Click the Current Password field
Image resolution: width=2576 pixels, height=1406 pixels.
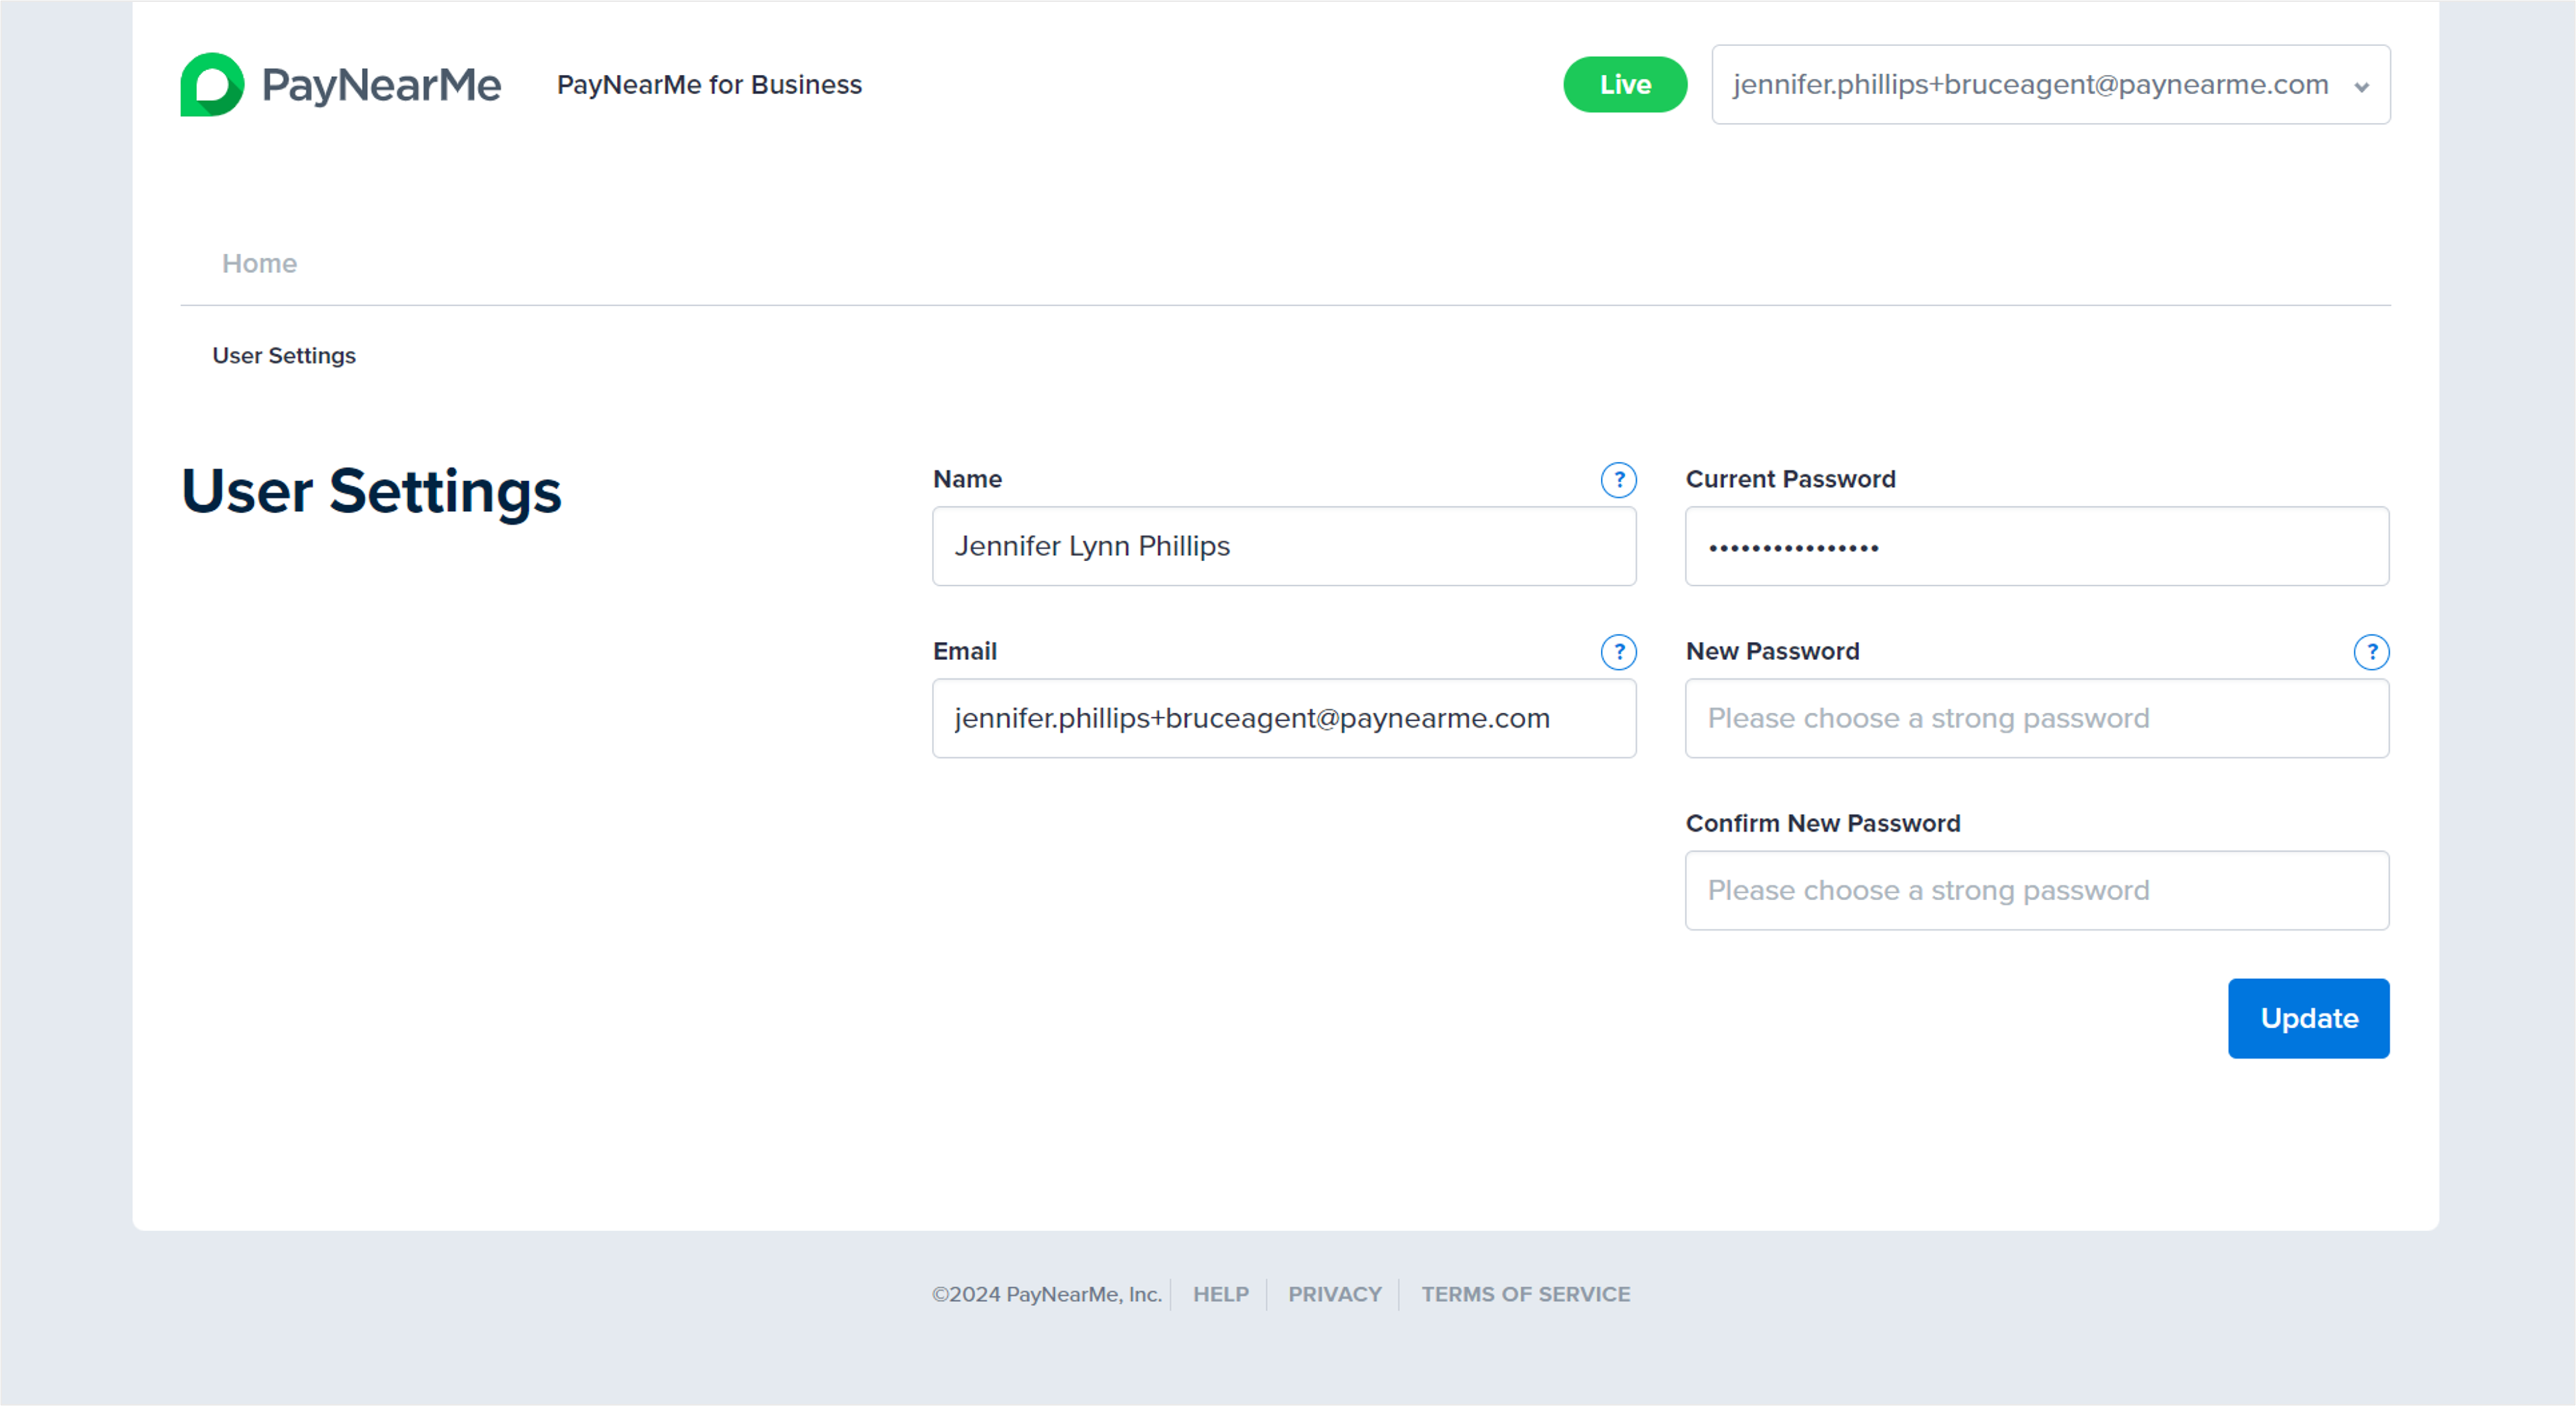click(2036, 546)
